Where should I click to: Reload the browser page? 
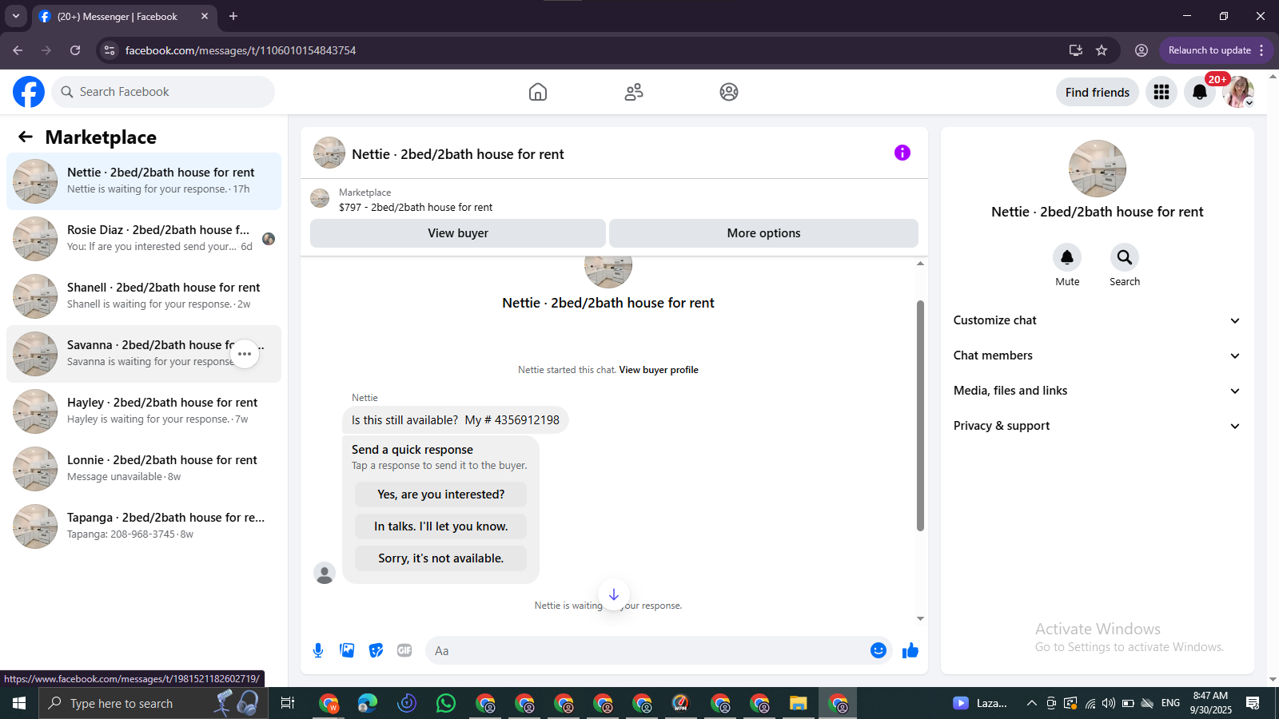tap(75, 50)
